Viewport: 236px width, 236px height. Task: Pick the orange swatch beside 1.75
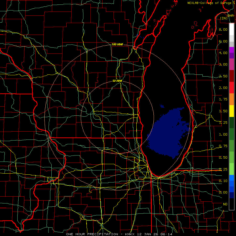pyautogui.click(x=232, y=99)
